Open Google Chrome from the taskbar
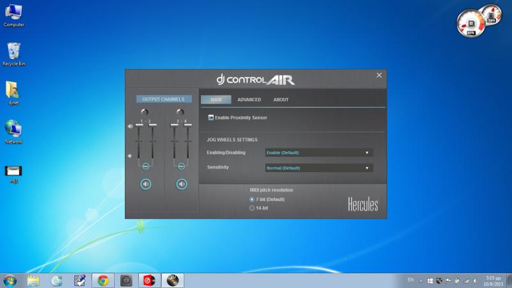The width and height of the screenshot is (512, 288). [102, 280]
